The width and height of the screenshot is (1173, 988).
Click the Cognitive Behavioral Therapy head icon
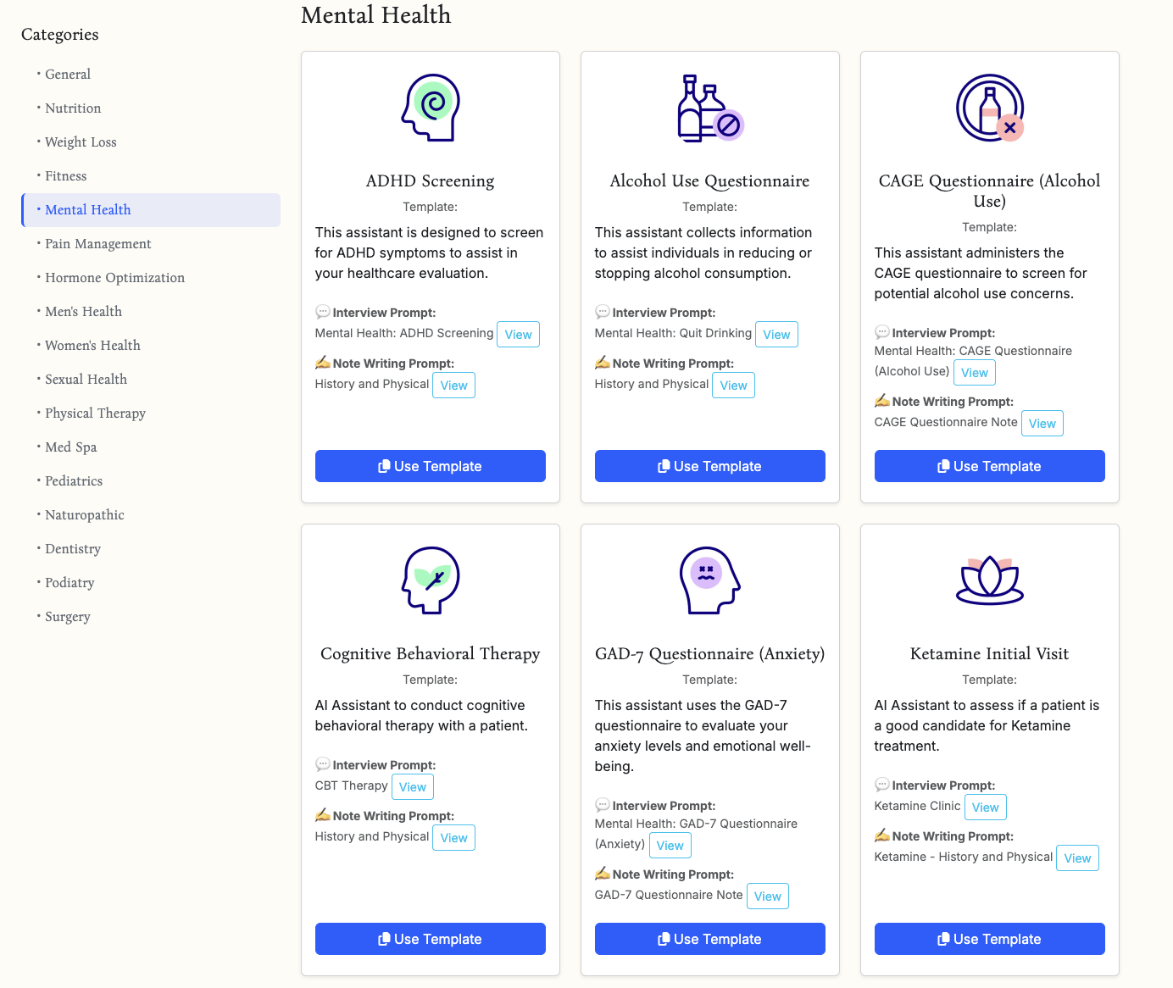click(431, 580)
